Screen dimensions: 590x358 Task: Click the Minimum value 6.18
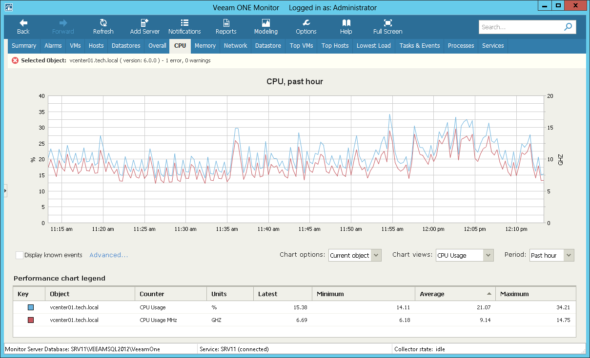click(x=405, y=320)
